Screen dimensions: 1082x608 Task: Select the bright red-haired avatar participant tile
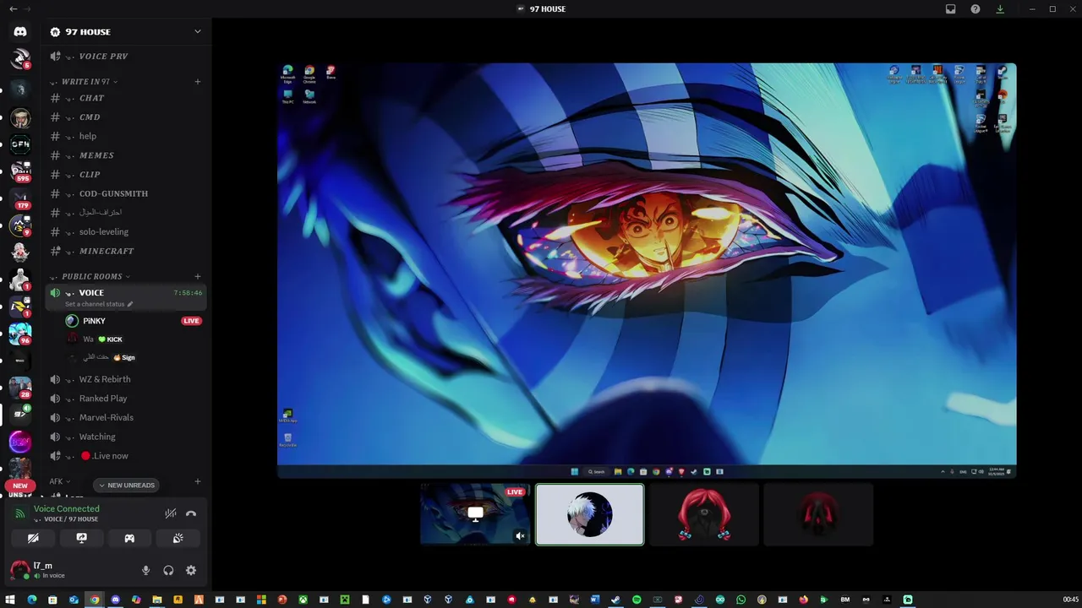point(703,514)
